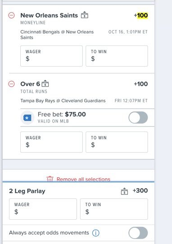
Task: Focus Over 6 To Win field
Action: (x=117, y=142)
